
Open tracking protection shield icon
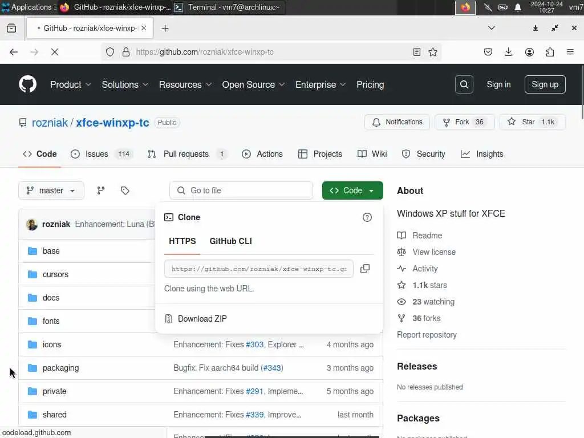pyautogui.click(x=110, y=52)
